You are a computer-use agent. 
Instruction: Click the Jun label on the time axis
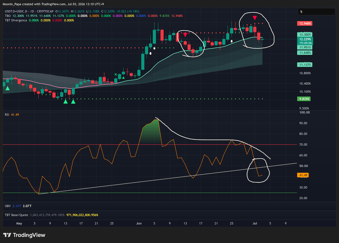pos(139,223)
